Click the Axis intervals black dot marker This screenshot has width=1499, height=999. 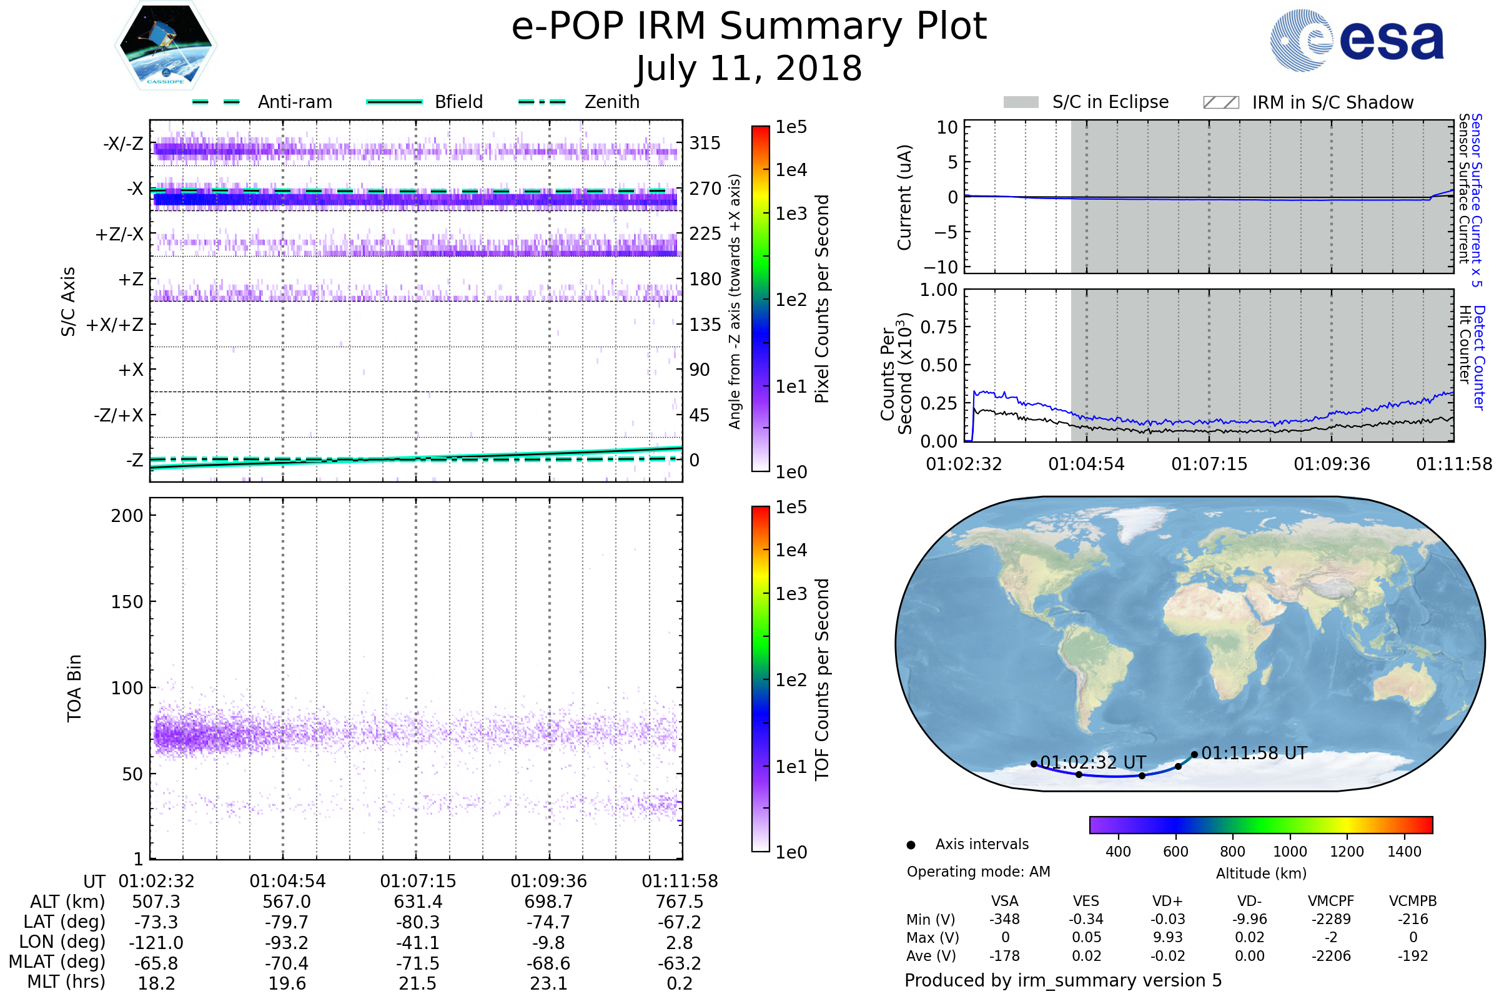tap(911, 845)
